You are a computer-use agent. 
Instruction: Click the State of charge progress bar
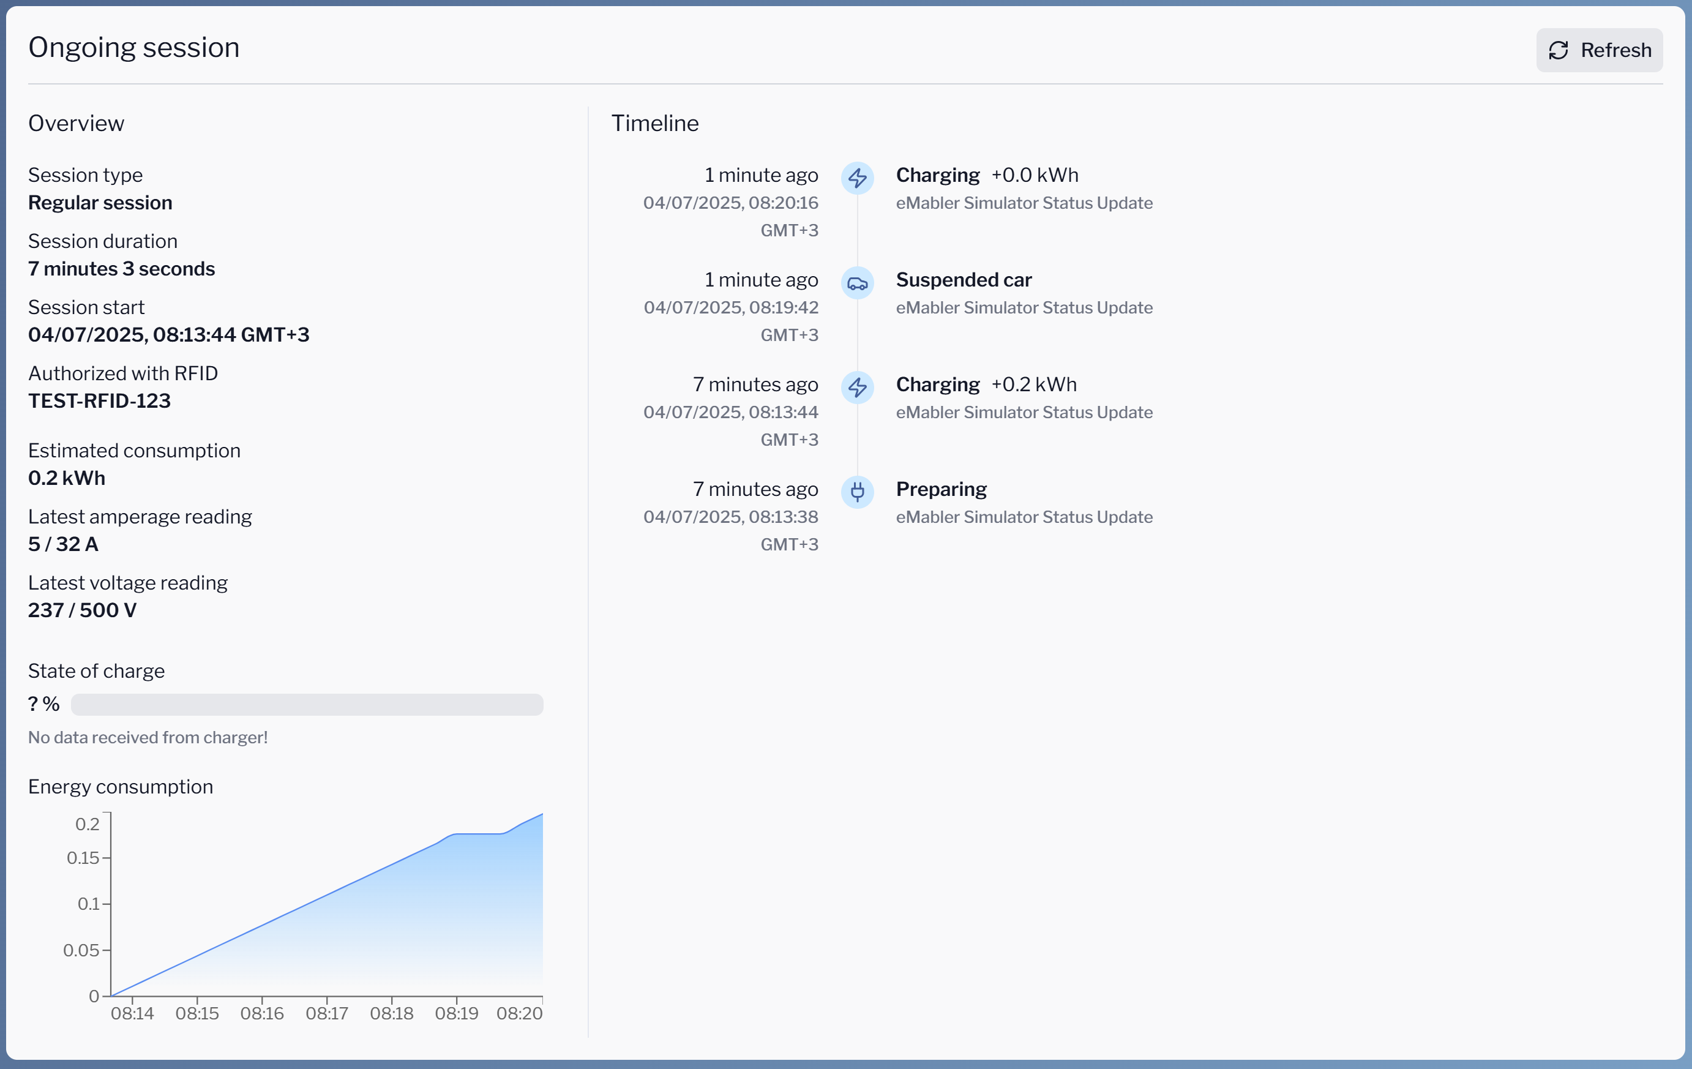307,703
